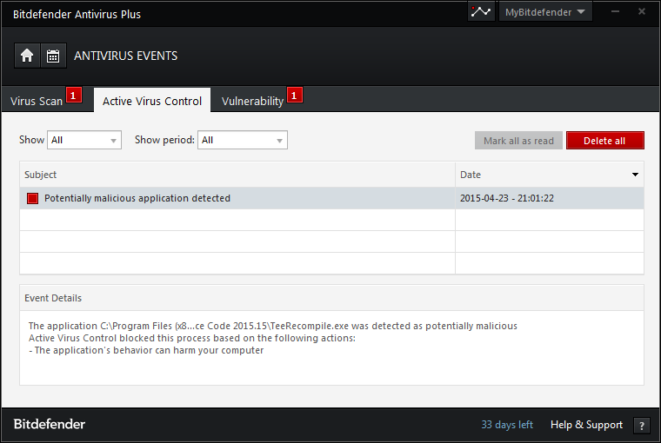Go to the Home screen icon
The height and width of the screenshot is (443, 661).
(x=28, y=56)
